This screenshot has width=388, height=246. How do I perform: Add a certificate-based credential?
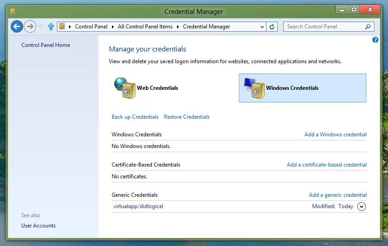[327, 165]
